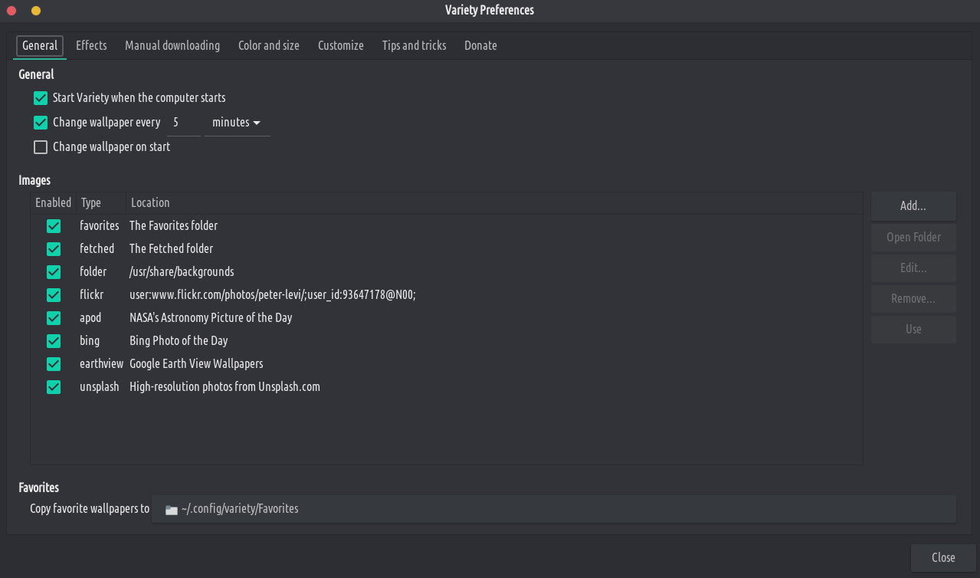The height and width of the screenshot is (578, 980).
Task: Open the Tips and tricks tab
Action: pos(414,46)
